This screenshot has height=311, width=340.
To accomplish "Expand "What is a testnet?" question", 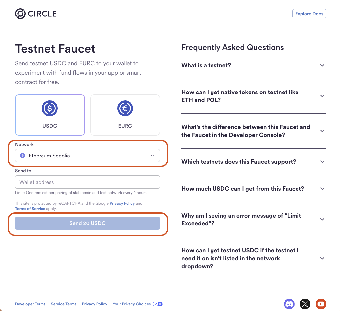I will tap(254, 65).
